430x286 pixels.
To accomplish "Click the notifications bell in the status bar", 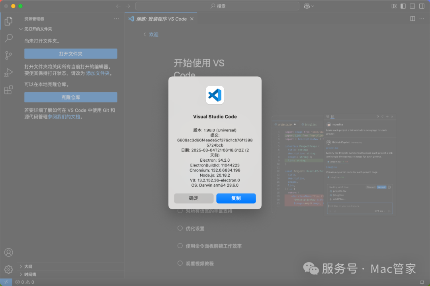I will (422, 281).
